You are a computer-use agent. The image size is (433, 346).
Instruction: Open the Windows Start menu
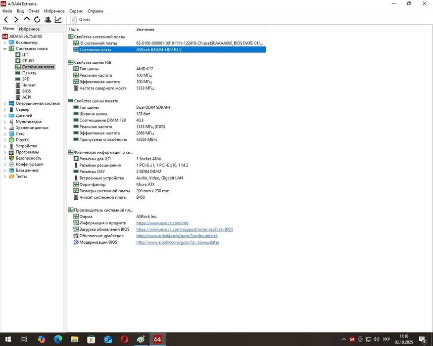pyautogui.click(x=8, y=339)
